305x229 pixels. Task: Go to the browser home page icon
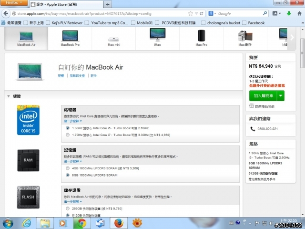pyautogui.click(x=300, y=13)
